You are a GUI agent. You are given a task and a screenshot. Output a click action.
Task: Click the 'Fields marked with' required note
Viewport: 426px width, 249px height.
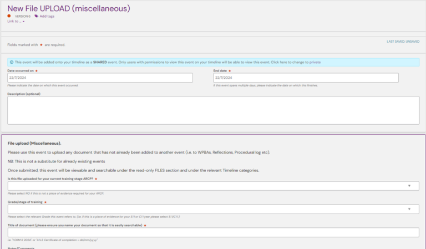pos(36,45)
